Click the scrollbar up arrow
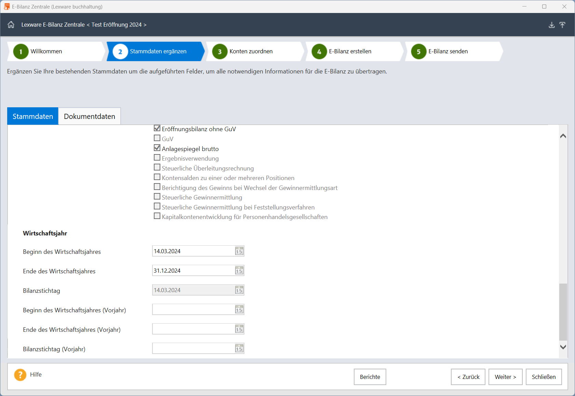Screen dimensions: 575x396 pyautogui.click(x=563, y=136)
